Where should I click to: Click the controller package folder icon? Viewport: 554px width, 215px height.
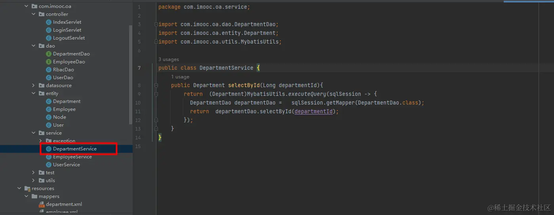[x=42, y=14]
